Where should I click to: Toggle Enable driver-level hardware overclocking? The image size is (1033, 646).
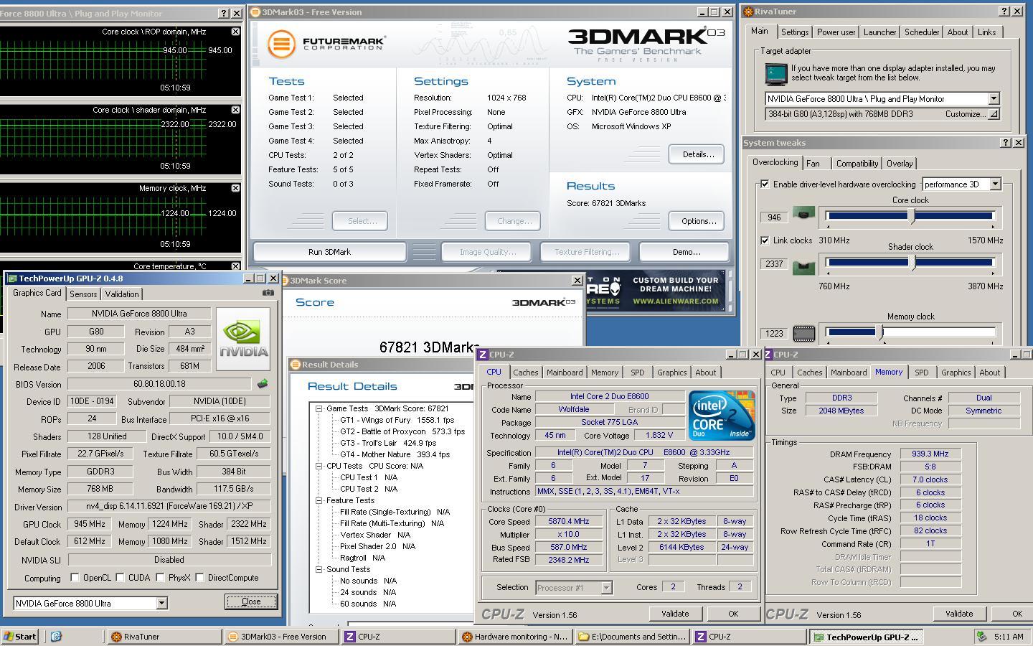click(x=765, y=184)
